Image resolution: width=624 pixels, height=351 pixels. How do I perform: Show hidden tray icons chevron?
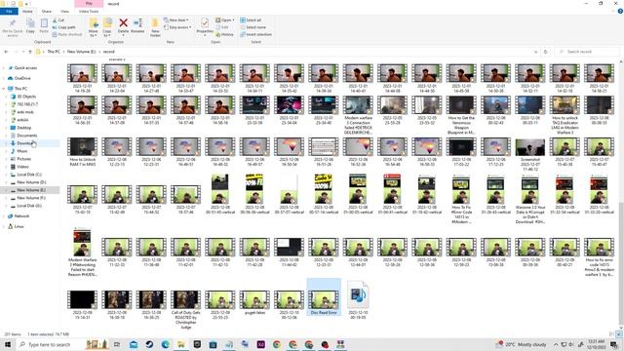click(556, 344)
